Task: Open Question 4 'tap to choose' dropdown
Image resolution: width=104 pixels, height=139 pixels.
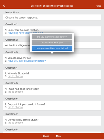Action: coord(15,76)
